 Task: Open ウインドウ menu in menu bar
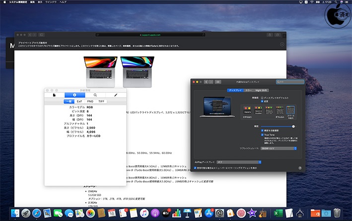coord(51,2)
